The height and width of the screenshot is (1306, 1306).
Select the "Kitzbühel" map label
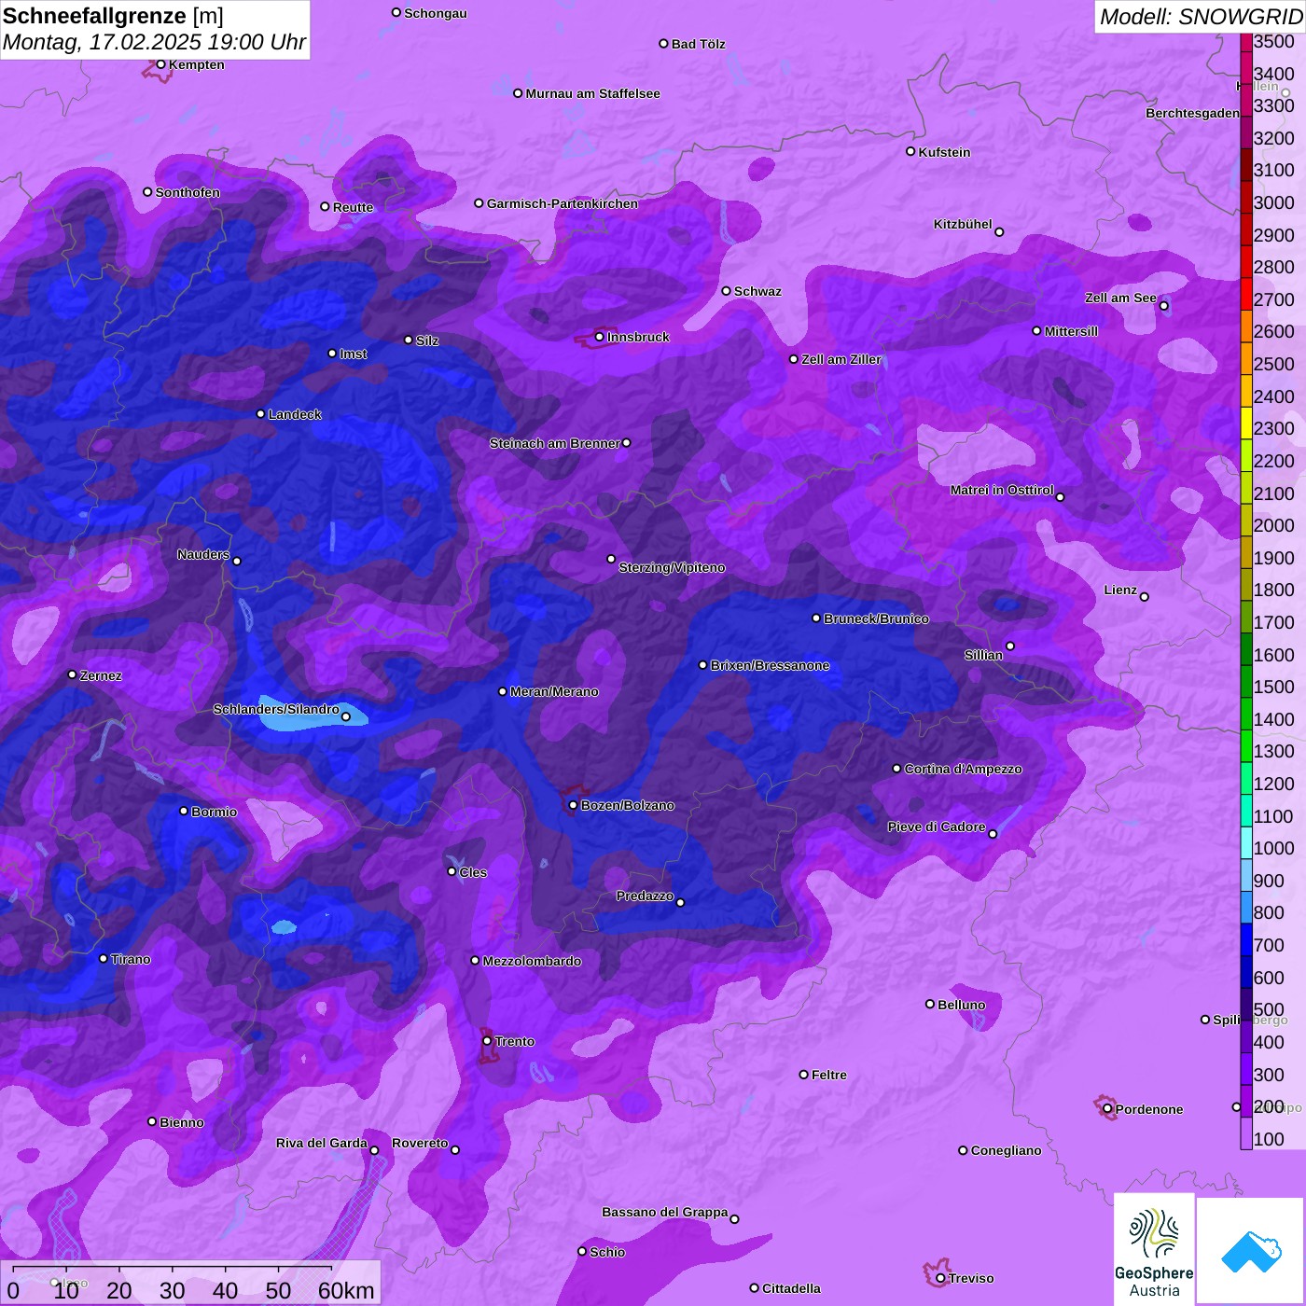click(x=963, y=224)
